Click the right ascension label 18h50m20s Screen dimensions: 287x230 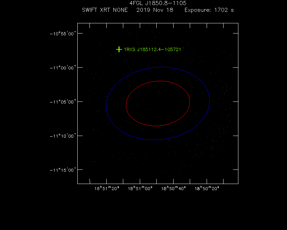coord(207,188)
